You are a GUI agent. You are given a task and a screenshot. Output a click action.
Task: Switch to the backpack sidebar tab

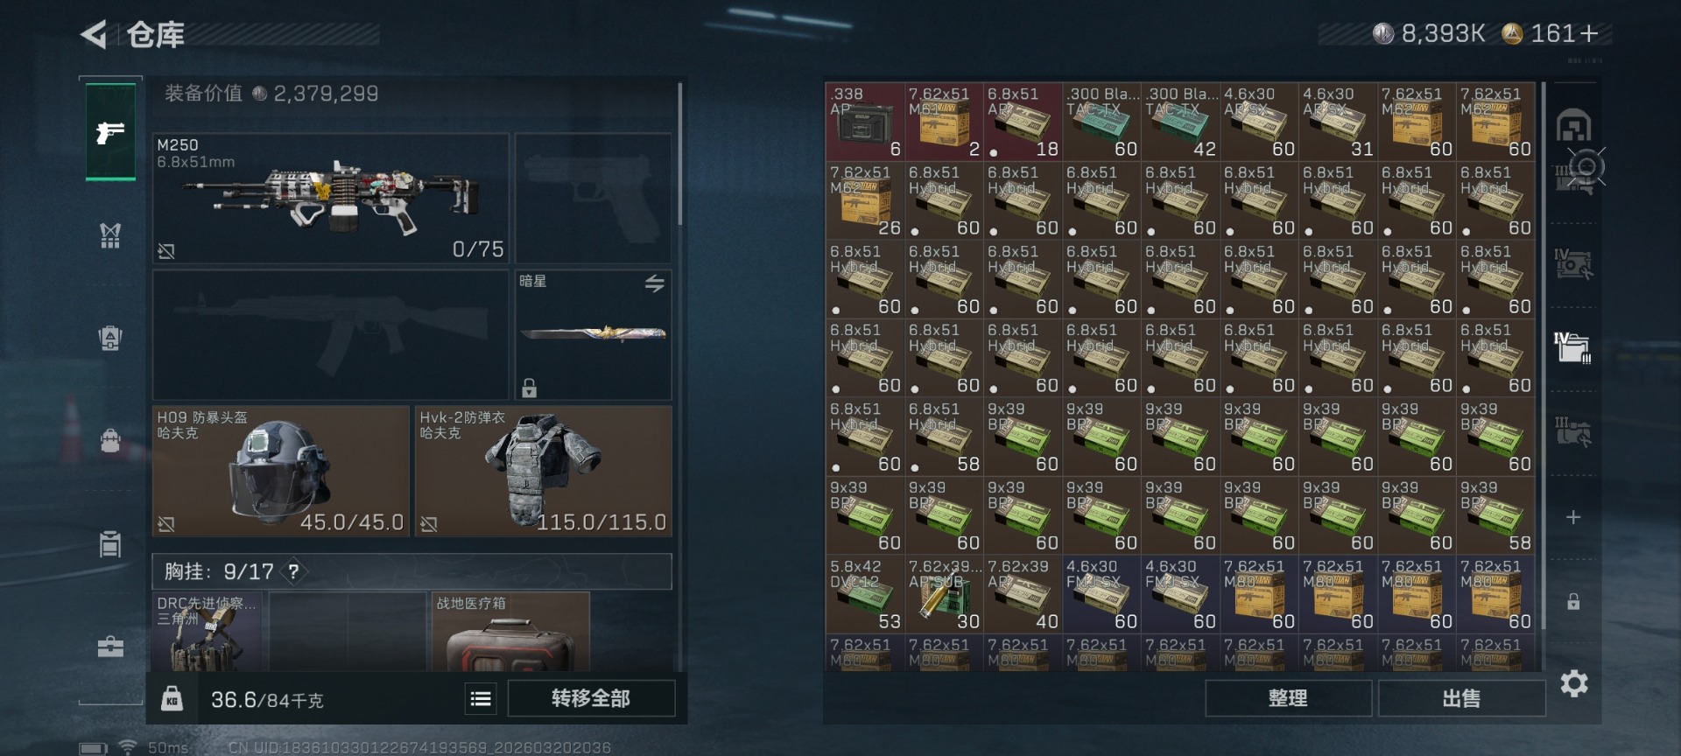click(x=110, y=440)
